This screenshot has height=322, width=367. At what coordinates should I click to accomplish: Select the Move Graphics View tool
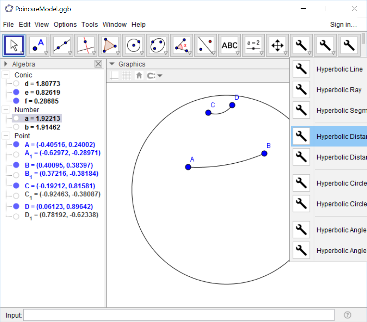277,45
